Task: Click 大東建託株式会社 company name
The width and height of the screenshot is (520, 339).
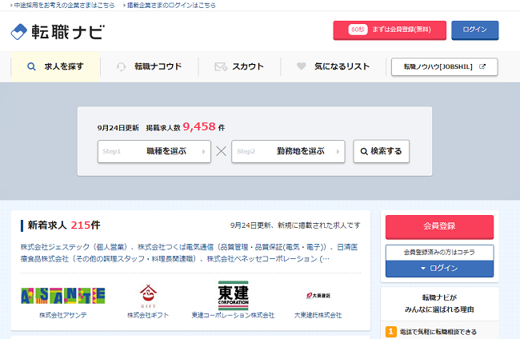Action: pos(318,315)
